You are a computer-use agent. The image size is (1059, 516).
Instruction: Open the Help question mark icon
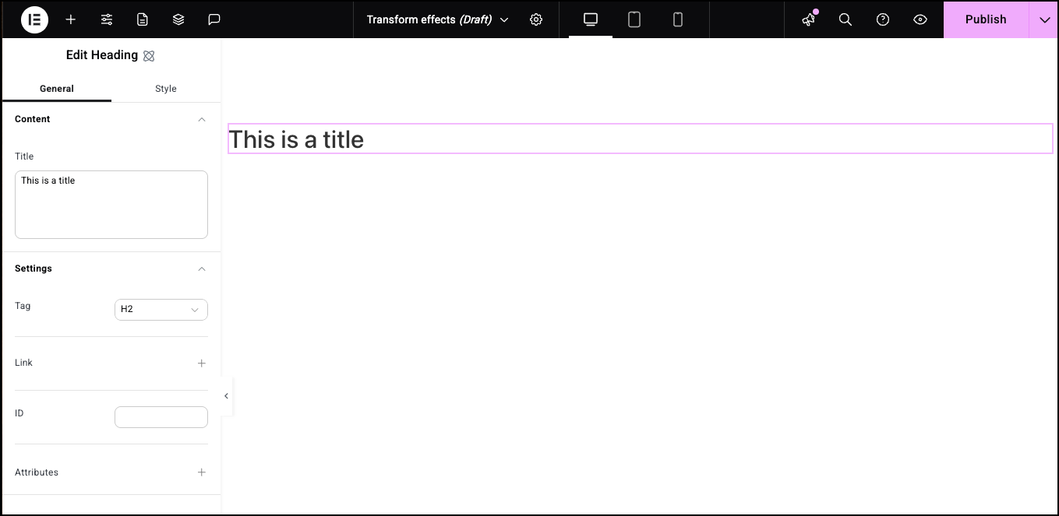pyautogui.click(x=883, y=19)
